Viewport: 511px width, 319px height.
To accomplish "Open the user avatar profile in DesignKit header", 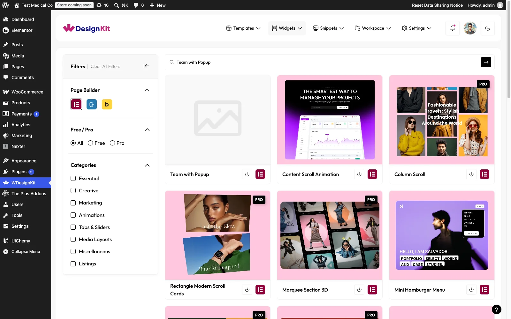I will coord(470,28).
